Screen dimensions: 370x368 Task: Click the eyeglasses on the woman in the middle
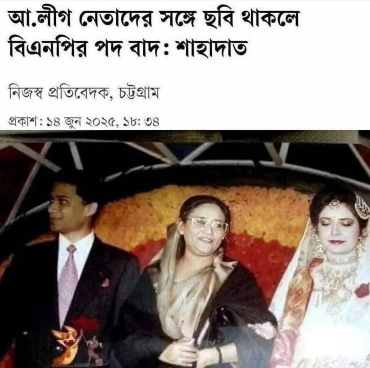click(207, 225)
